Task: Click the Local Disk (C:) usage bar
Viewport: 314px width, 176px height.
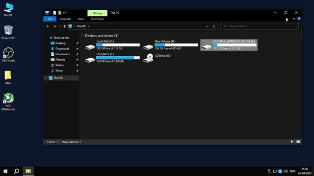Action: (x=118, y=45)
